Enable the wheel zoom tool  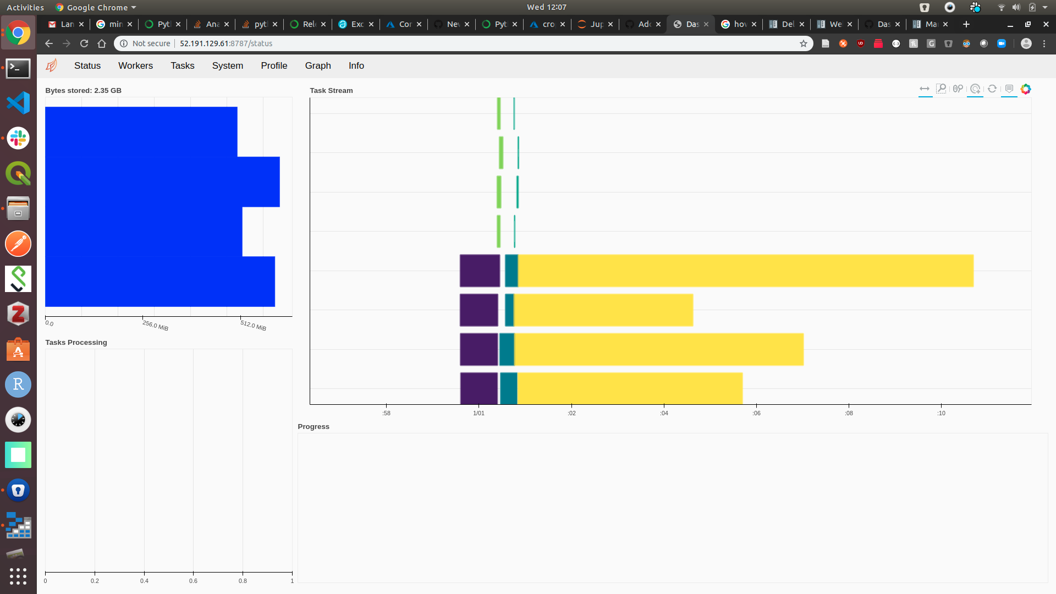(958, 89)
